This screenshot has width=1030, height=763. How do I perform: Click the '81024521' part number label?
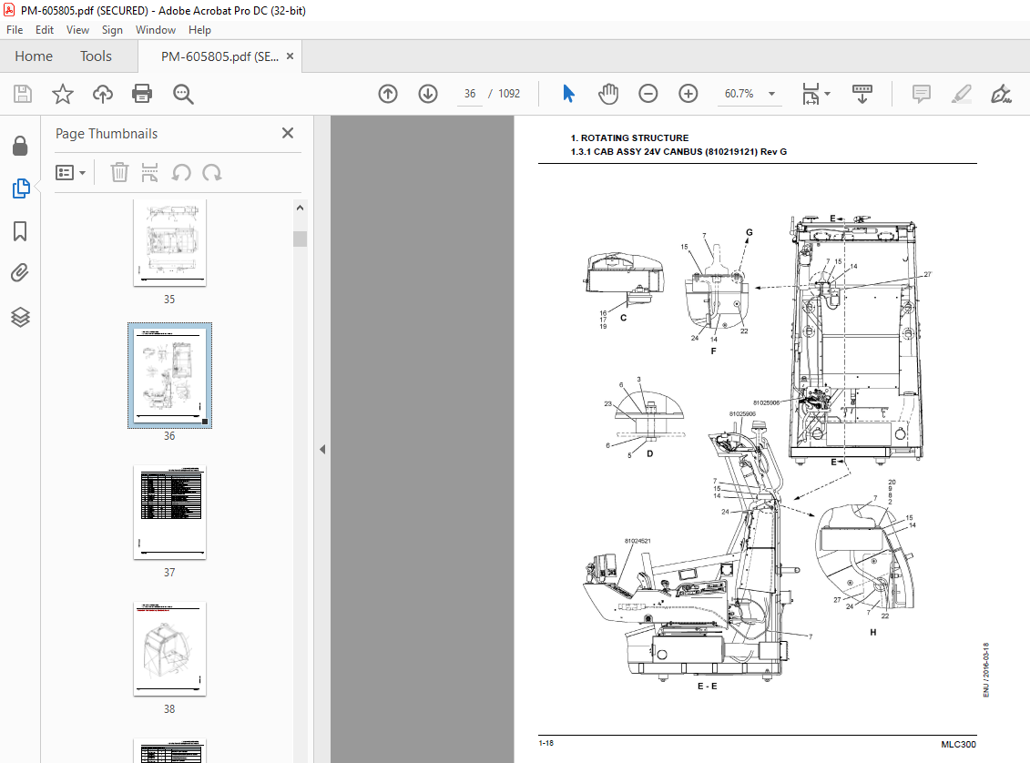point(637,541)
